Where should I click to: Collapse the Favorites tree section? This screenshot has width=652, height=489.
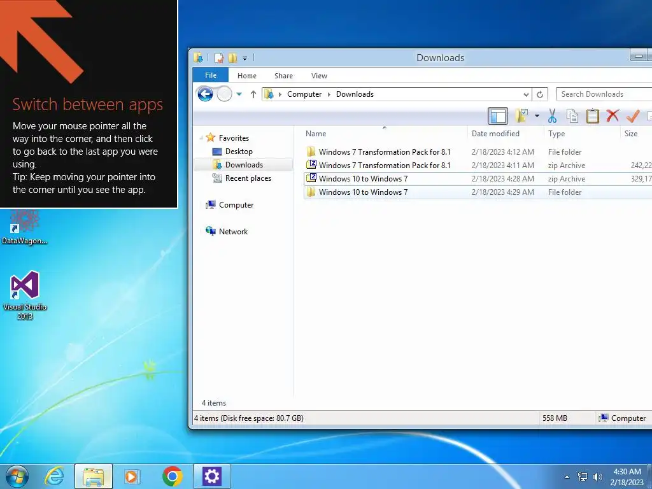coord(201,138)
